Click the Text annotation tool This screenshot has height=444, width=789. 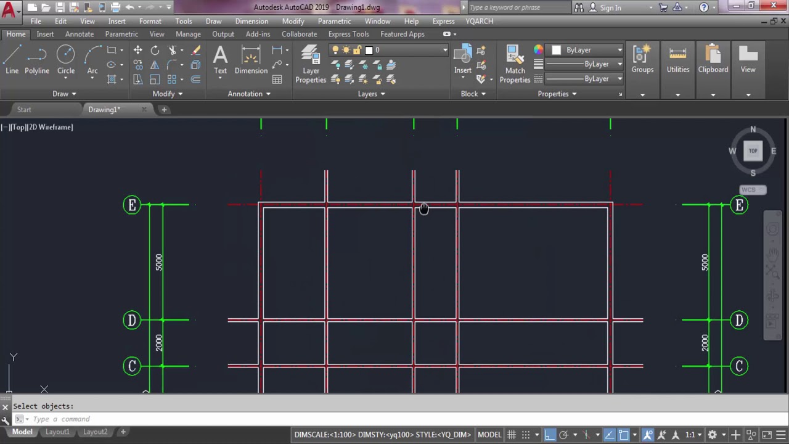[220, 60]
